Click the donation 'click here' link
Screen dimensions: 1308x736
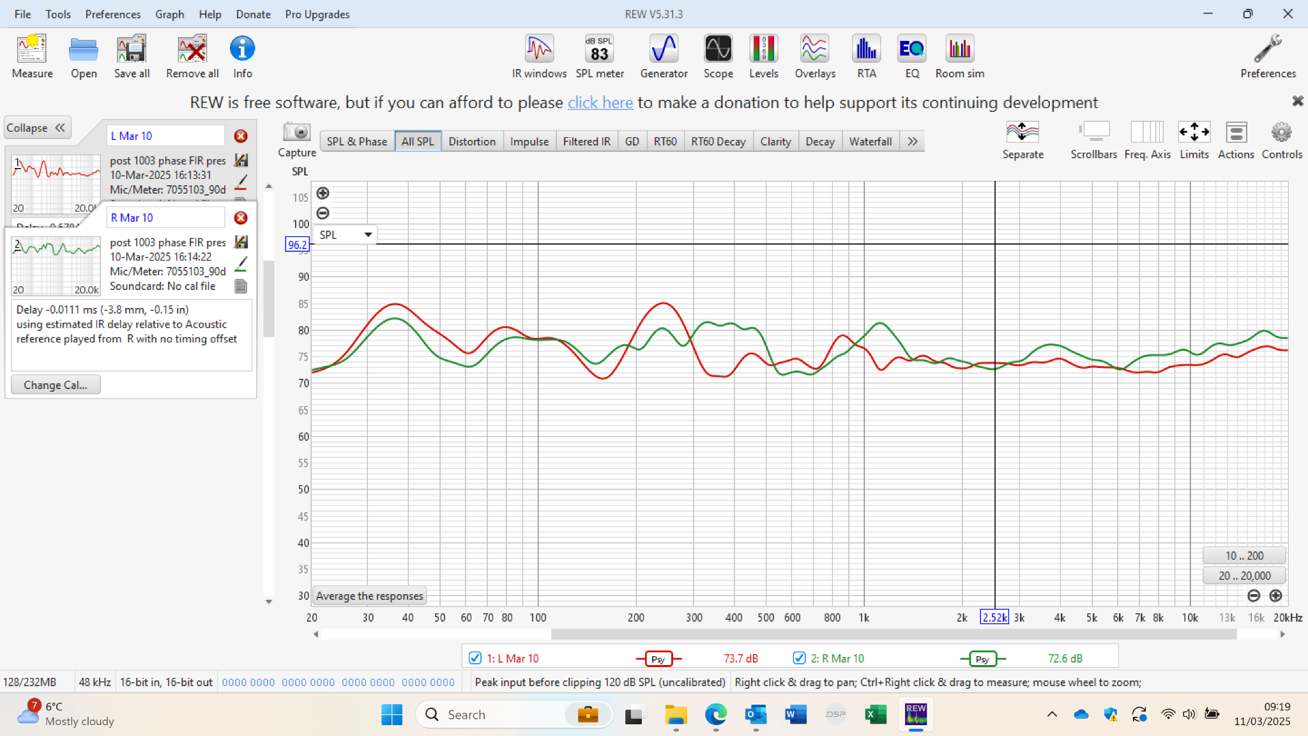600,102
